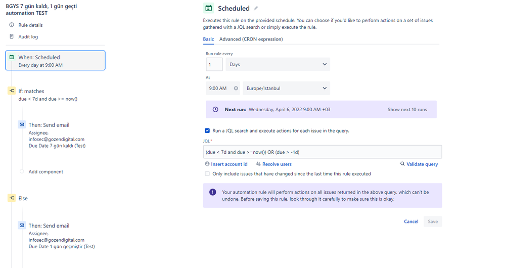Click the Audit log document icon

click(12, 36)
